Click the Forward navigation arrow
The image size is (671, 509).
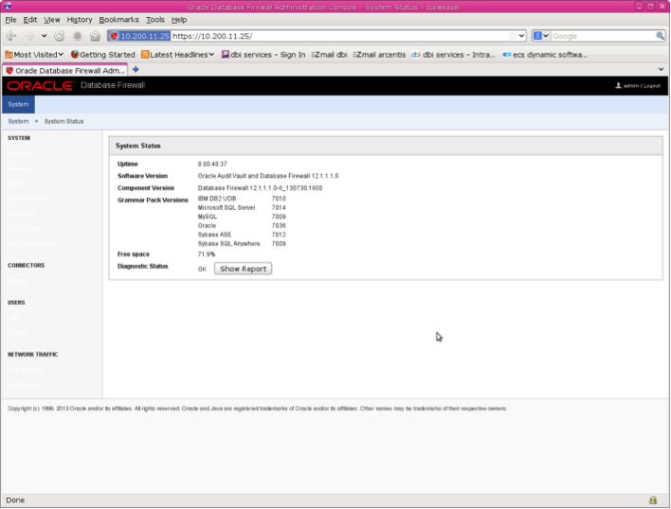coord(28,36)
